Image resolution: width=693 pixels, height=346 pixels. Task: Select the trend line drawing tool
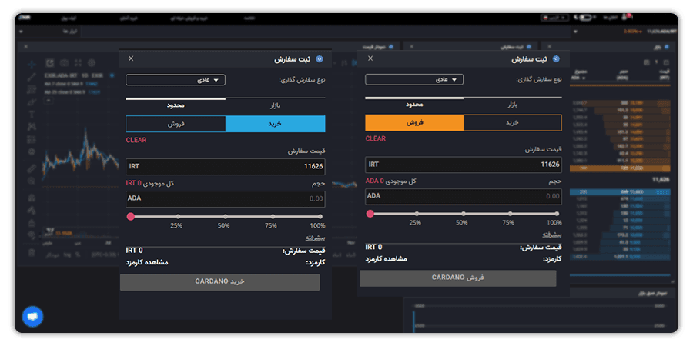coord(32,77)
